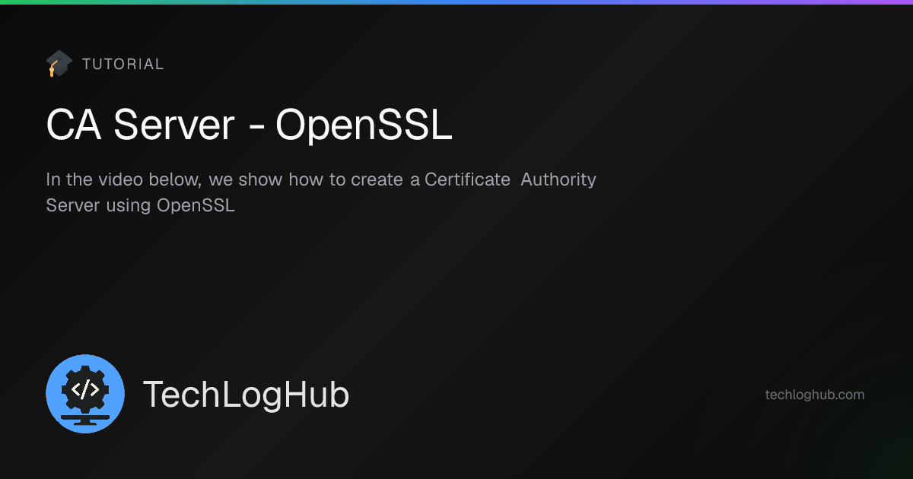Select the TUTORIAL label text
This screenshot has height=479, width=913.
click(x=123, y=65)
